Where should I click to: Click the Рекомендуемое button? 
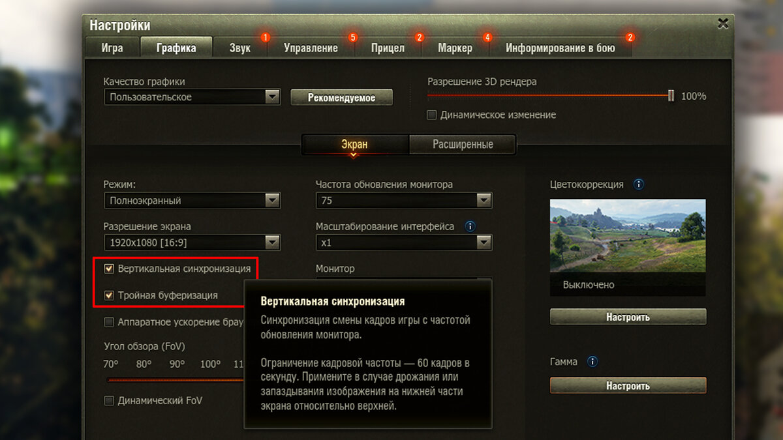[x=342, y=98]
